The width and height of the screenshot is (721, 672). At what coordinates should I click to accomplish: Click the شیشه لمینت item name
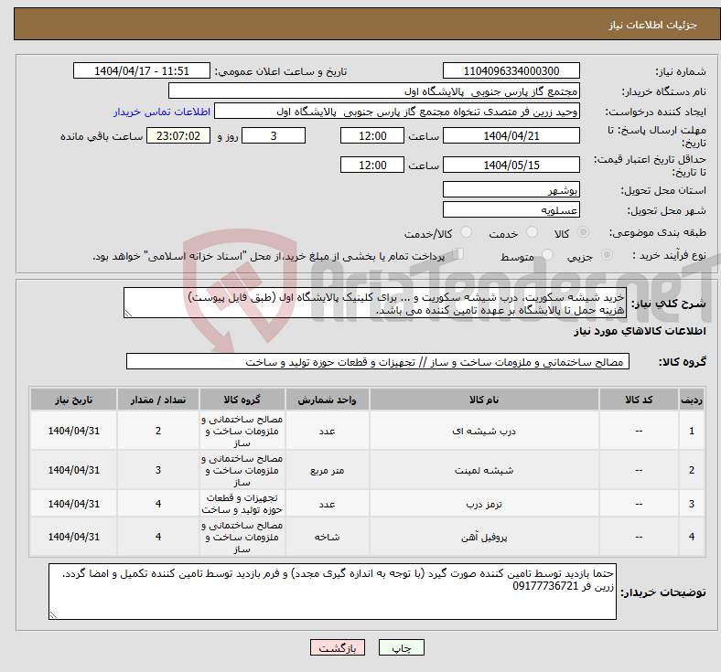click(484, 470)
